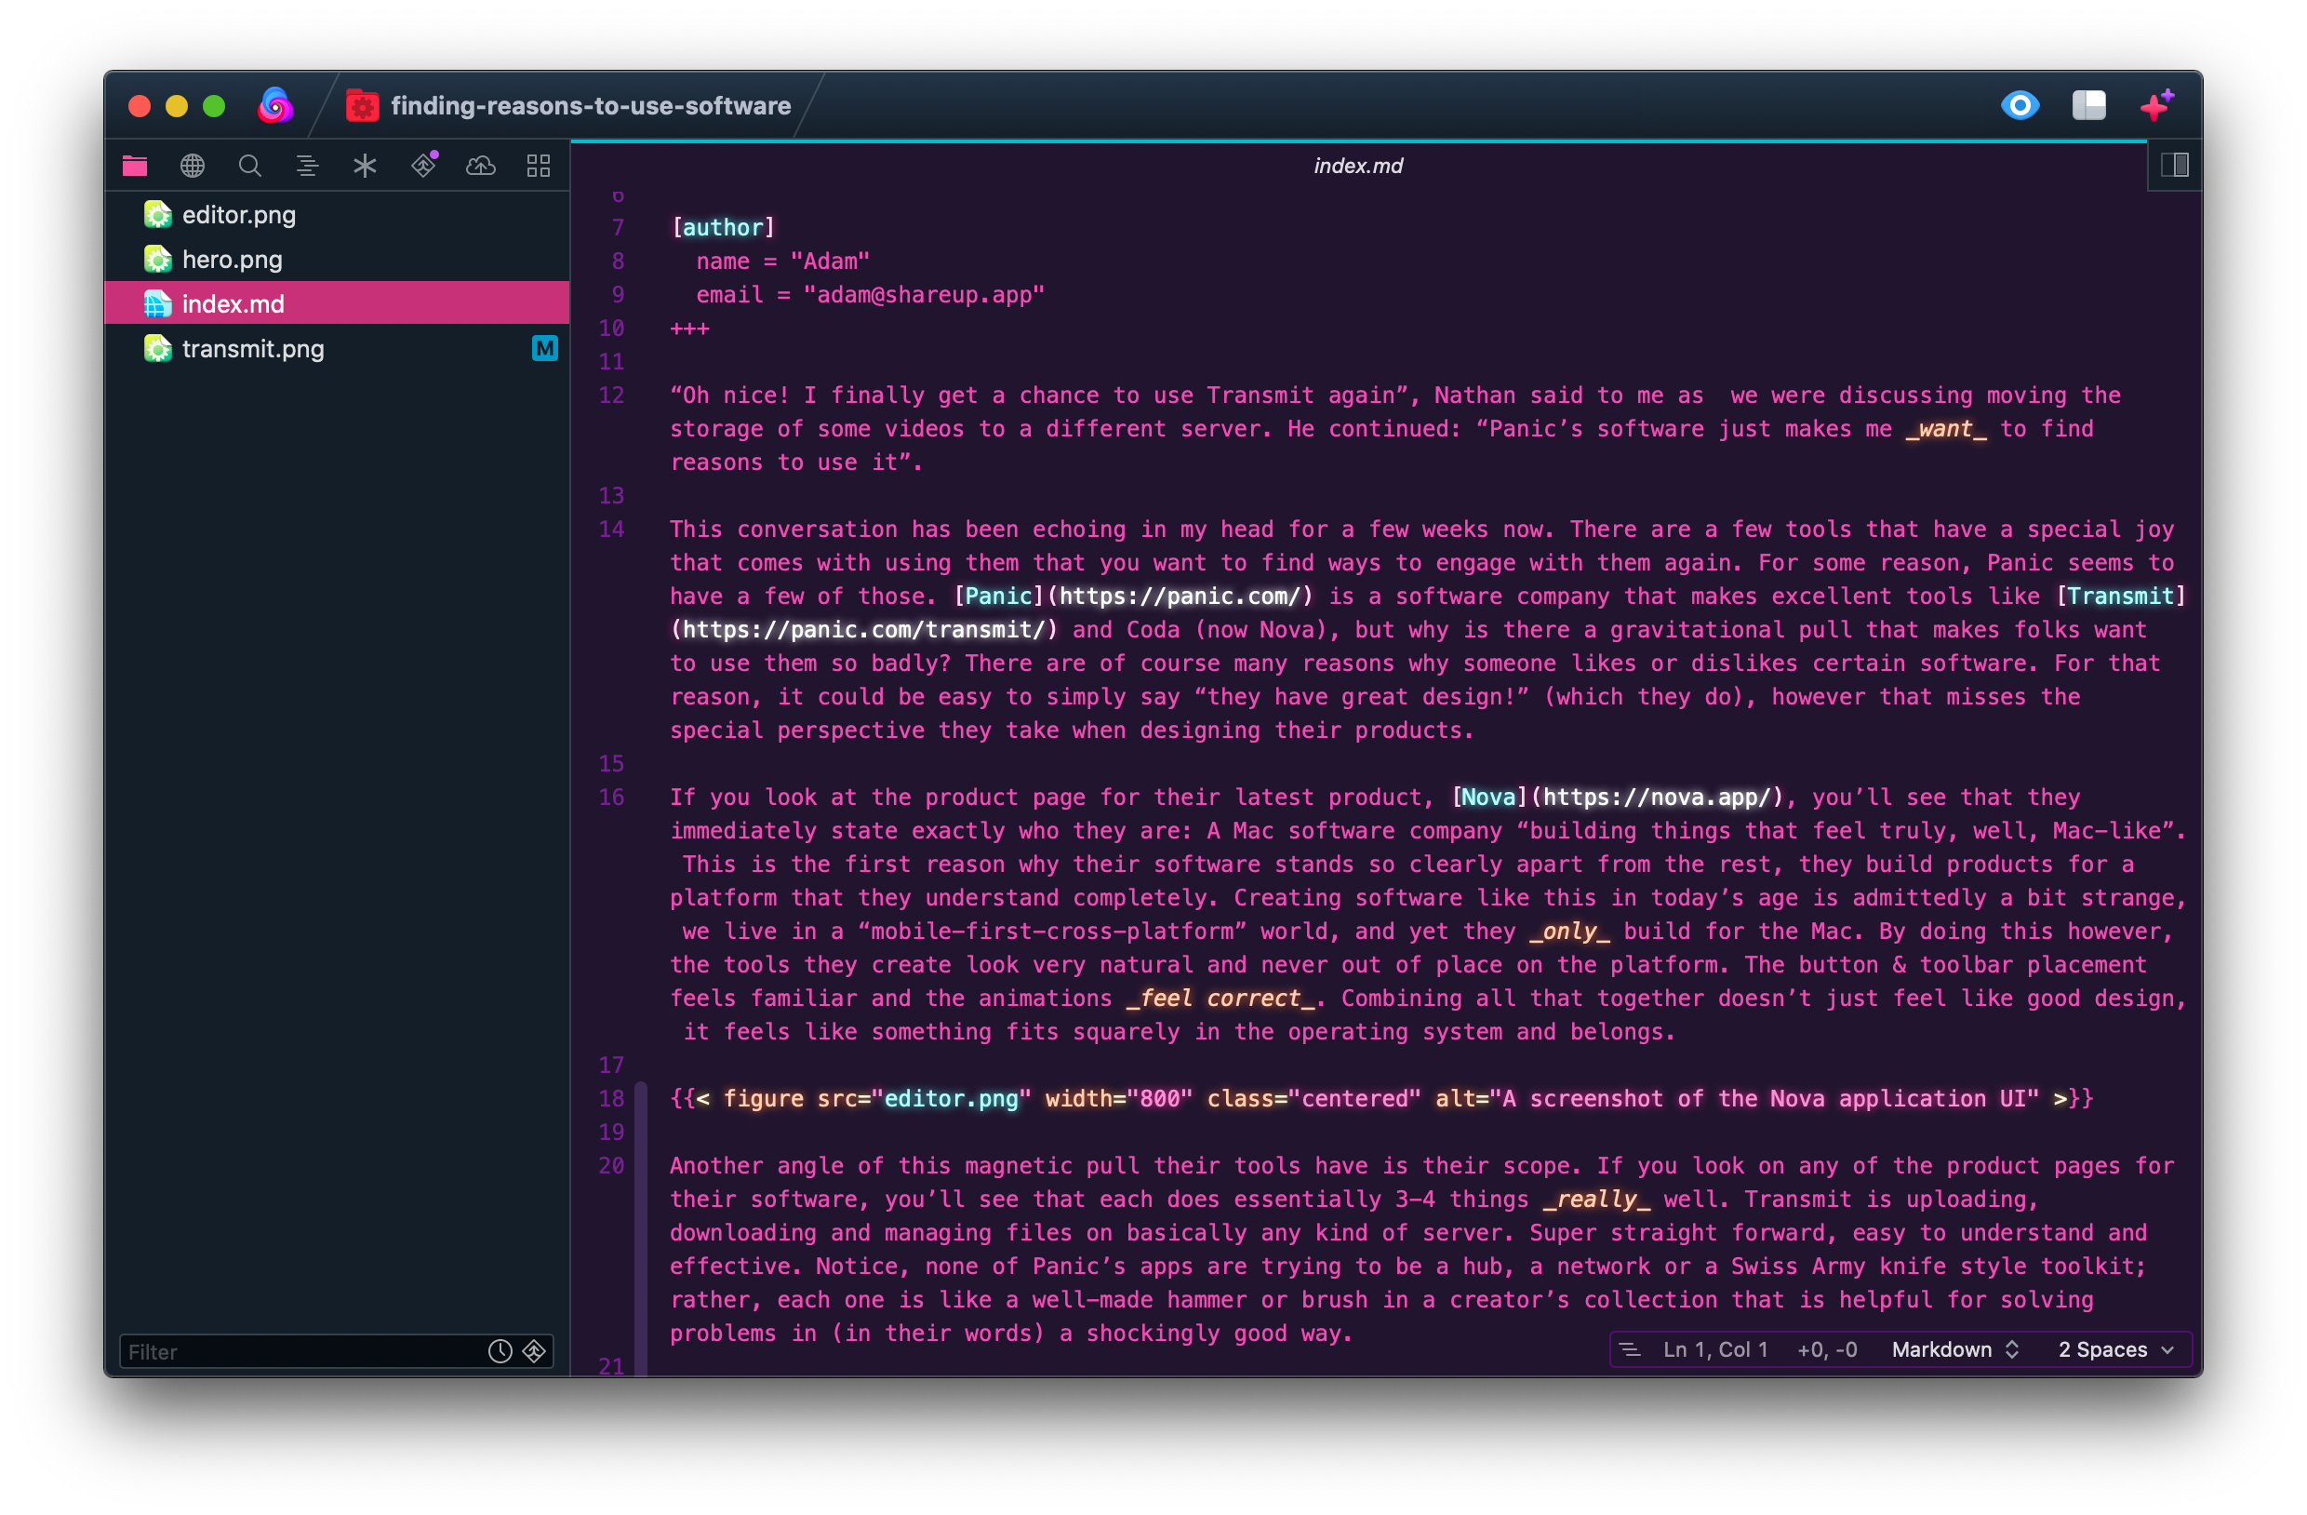Select editor.png in the file list

pos(338,214)
